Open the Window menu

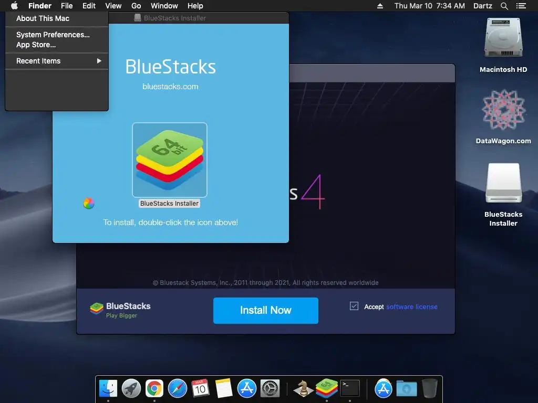[x=164, y=6]
